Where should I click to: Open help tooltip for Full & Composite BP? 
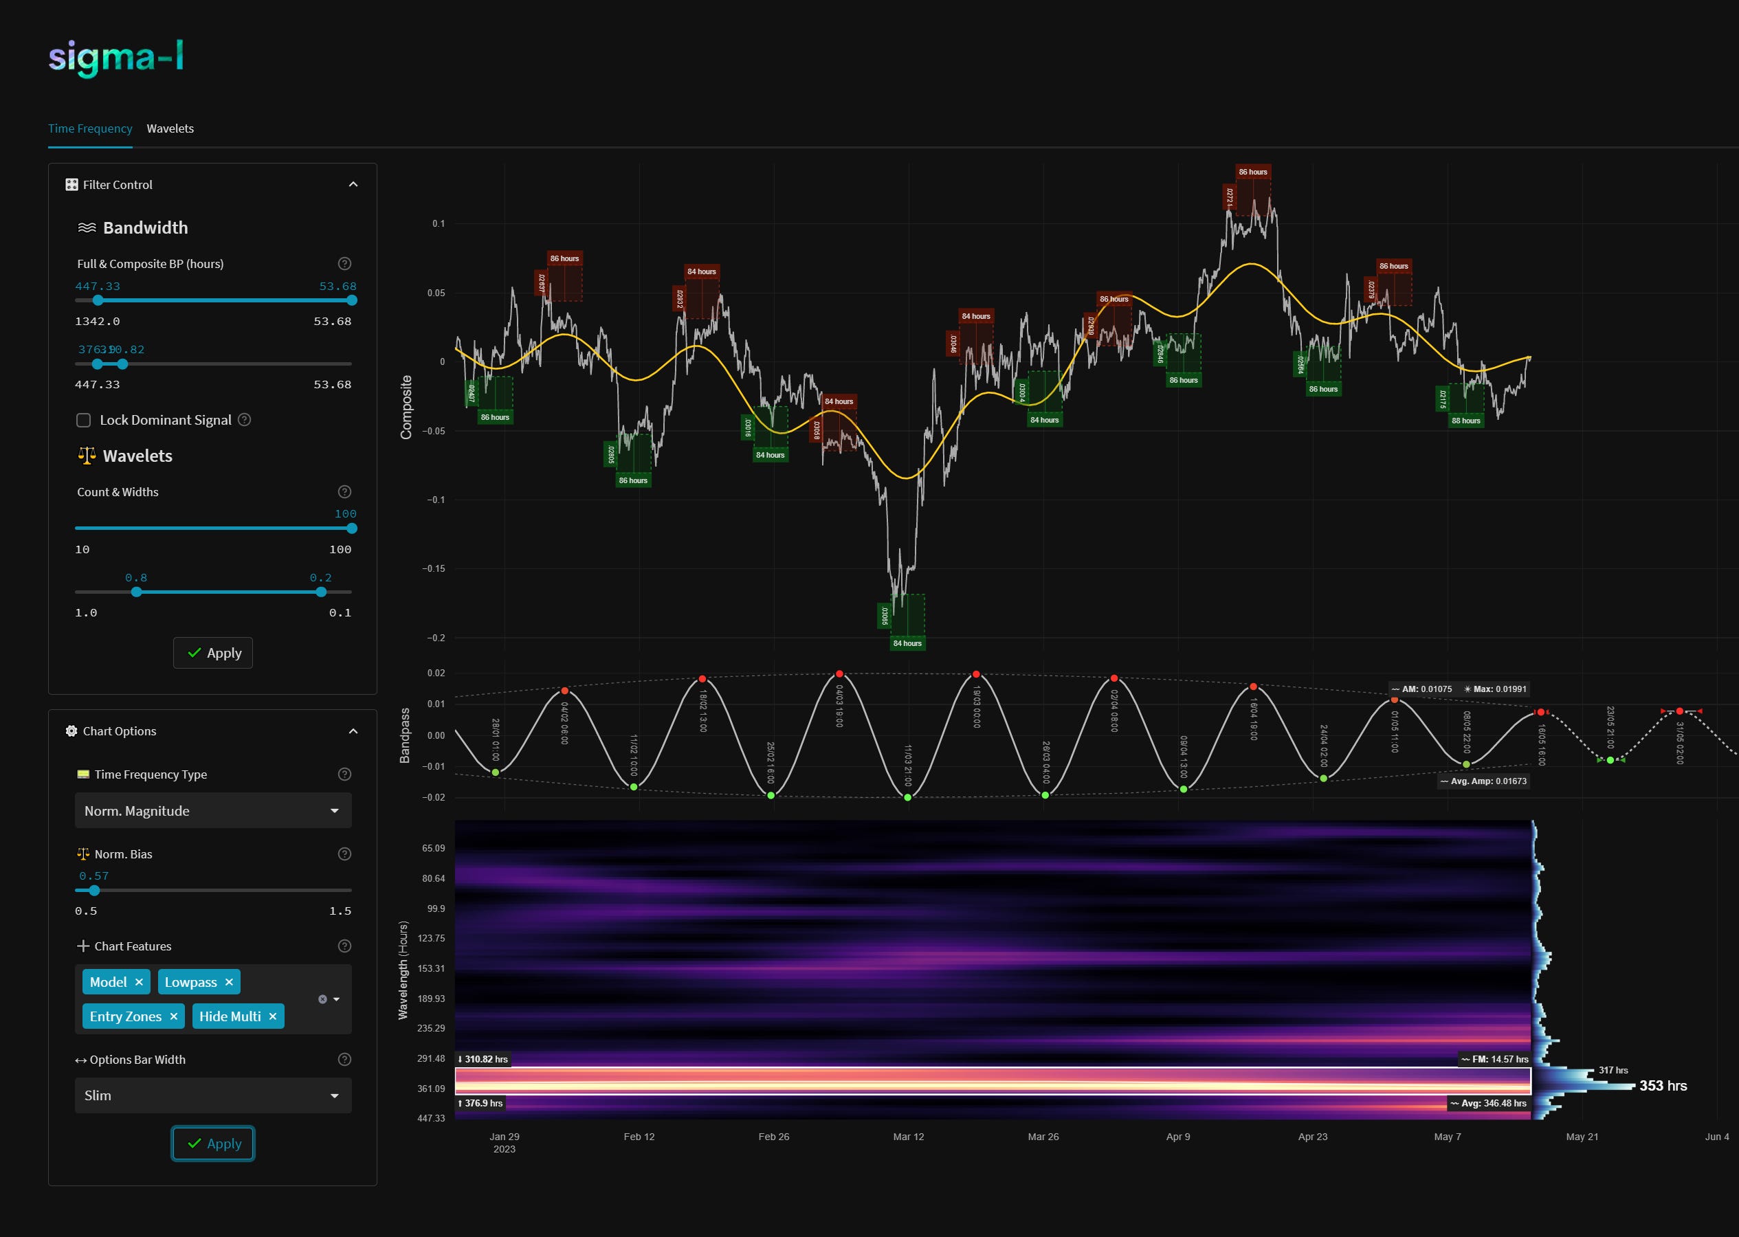344,263
